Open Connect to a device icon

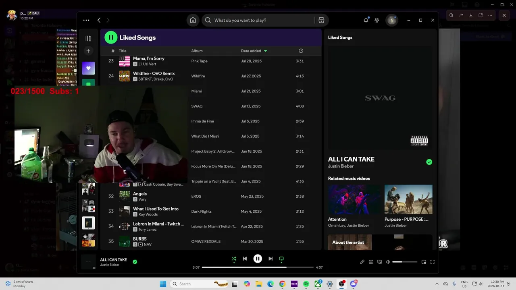pyautogui.click(x=379, y=262)
